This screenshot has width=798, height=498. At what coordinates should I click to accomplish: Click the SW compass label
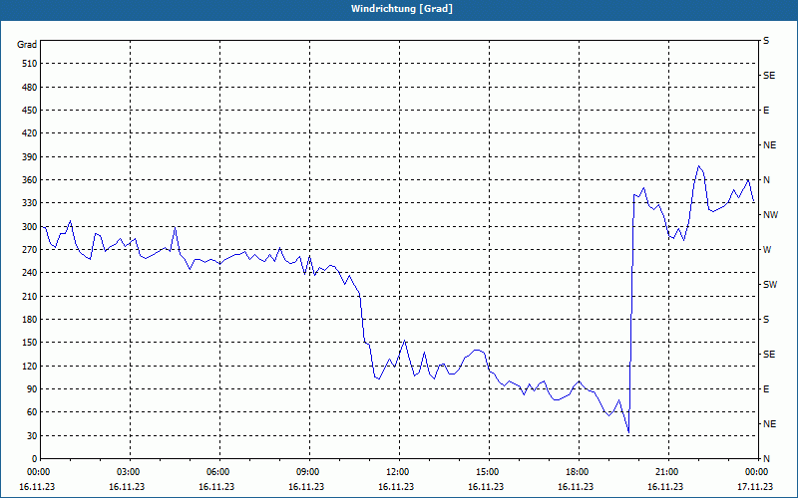click(770, 285)
